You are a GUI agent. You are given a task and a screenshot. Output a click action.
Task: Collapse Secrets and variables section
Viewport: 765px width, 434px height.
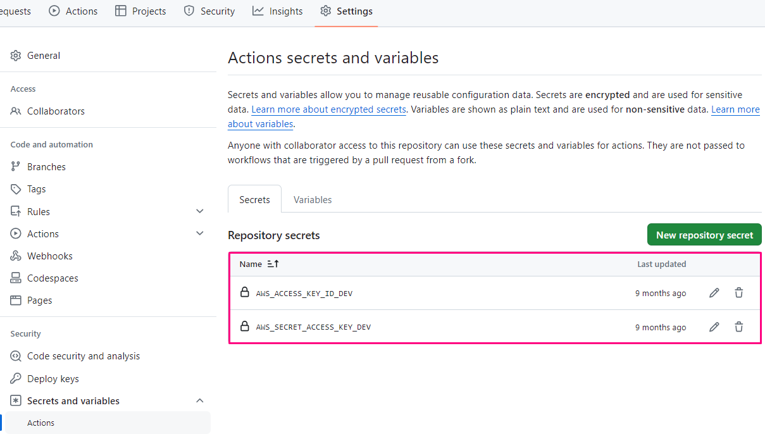tap(200, 401)
